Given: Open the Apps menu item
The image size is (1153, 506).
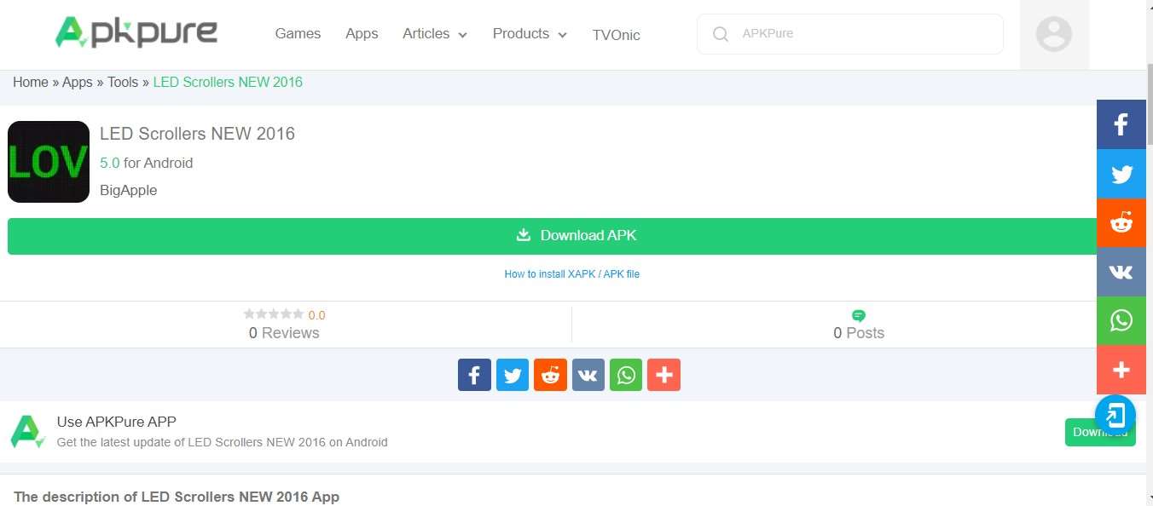Looking at the screenshot, I should pyautogui.click(x=362, y=34).
